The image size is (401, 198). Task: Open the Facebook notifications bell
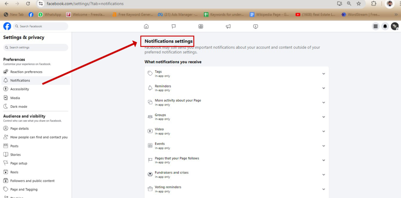pyautogui.click(x=385, y=26)
